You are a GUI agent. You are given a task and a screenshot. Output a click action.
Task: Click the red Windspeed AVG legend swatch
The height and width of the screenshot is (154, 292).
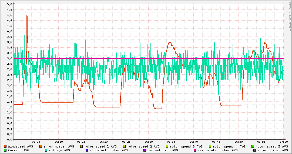(x=5, y=146)
